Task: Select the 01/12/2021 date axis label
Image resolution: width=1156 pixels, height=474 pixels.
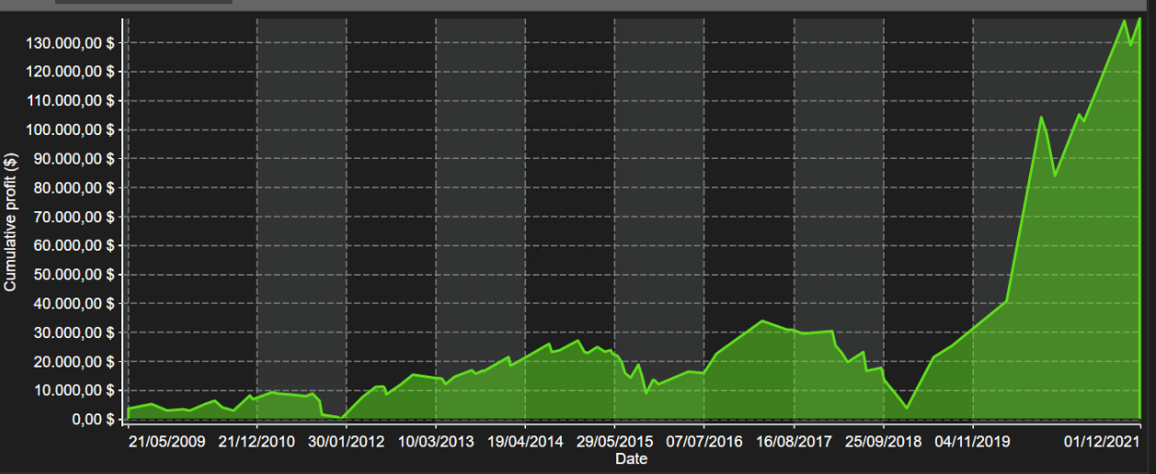Action: click(1102, 442)
